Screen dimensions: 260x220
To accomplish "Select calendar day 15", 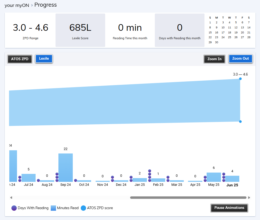I will 210,32.
